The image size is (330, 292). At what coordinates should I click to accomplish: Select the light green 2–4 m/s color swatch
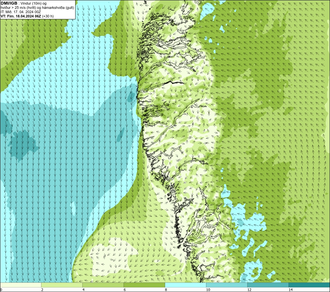tap(62, 285)
